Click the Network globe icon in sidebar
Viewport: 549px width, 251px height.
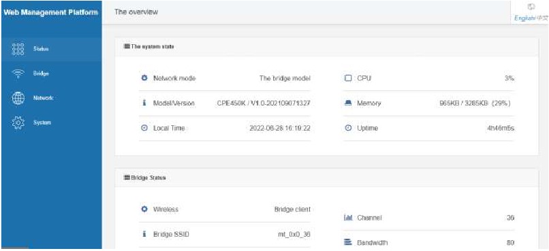click(x=18, y=99)
